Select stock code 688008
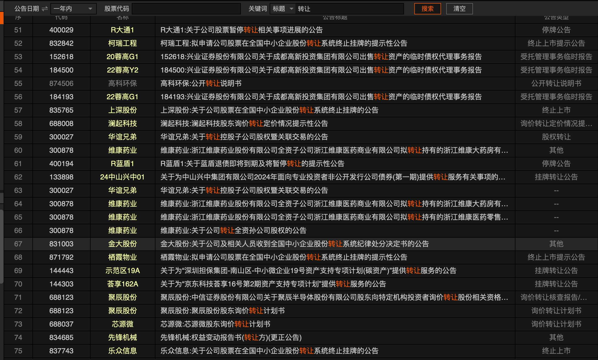This screenshot has height=360, width=598. (x=61, y=123)
